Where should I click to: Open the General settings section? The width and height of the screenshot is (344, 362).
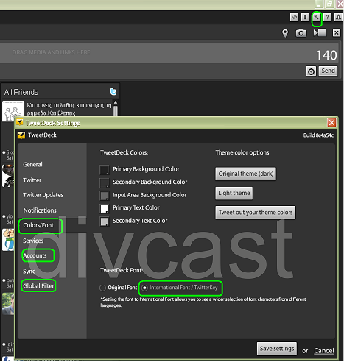point(32,165)
